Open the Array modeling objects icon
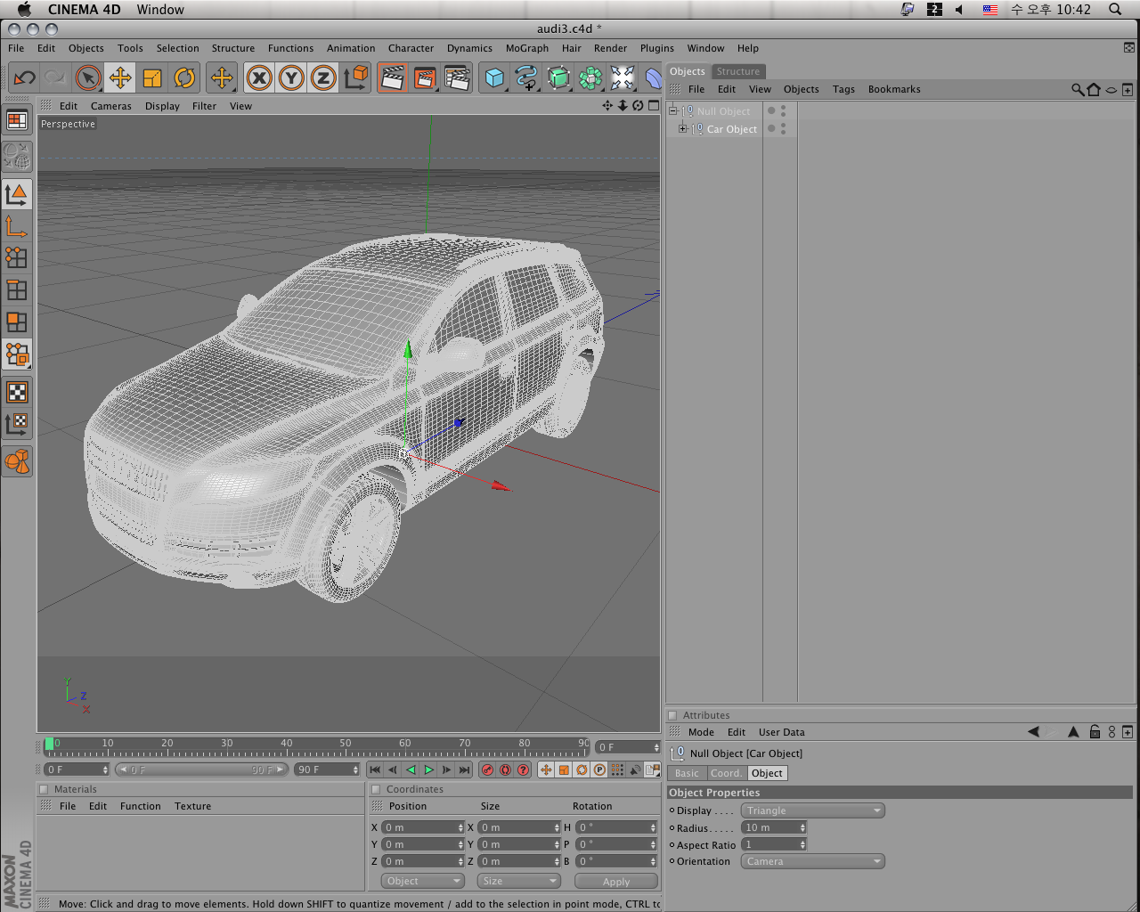The width and height of the screenshot is (1140, 912). click(x=590, y=78)
